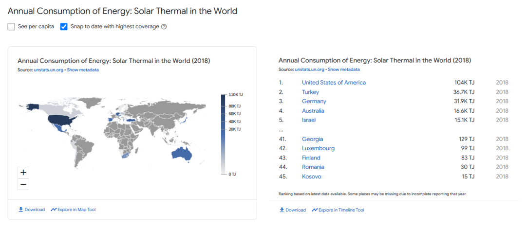
Task: Click the ellipsis row between ranks 5 and 41
Action: (x=281, y=129)
